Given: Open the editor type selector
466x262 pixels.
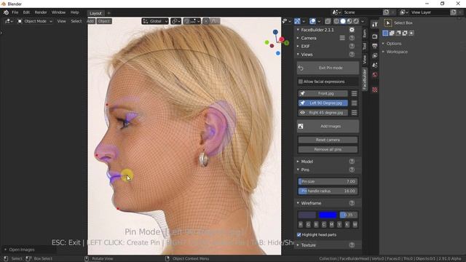Looking at the screenshot, I should pos(9,21).
